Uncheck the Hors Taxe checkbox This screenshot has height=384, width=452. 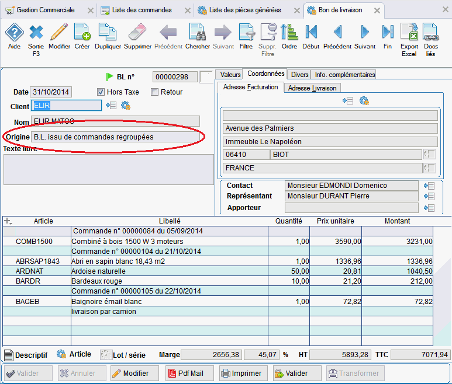point(101,92)
